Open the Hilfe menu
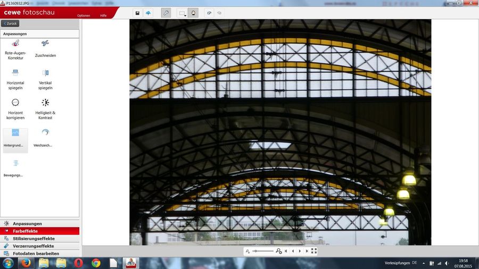This screenshot has height=269, width=479. pos(103,15)
